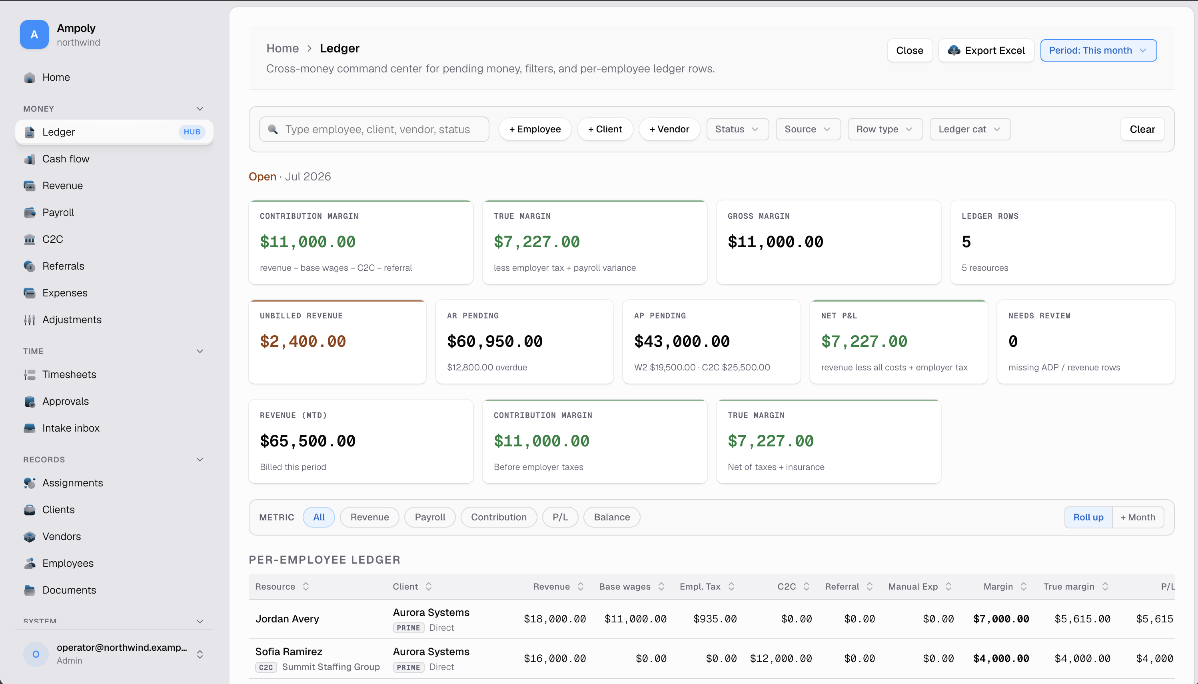Click the Revenue sidebar icon
Viewport: 1198px width, 684px height.
[x=30, y=186]
